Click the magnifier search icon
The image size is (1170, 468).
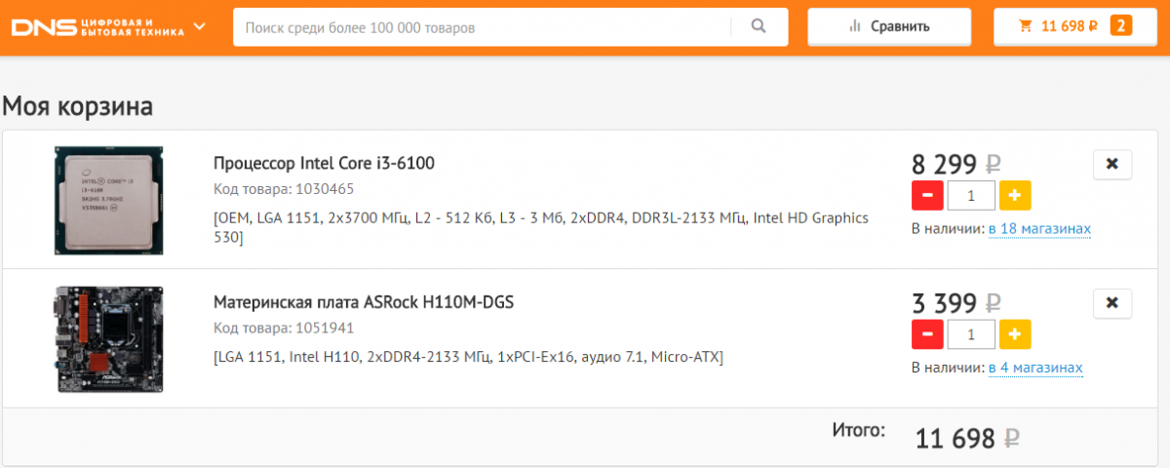coord(760,27)
